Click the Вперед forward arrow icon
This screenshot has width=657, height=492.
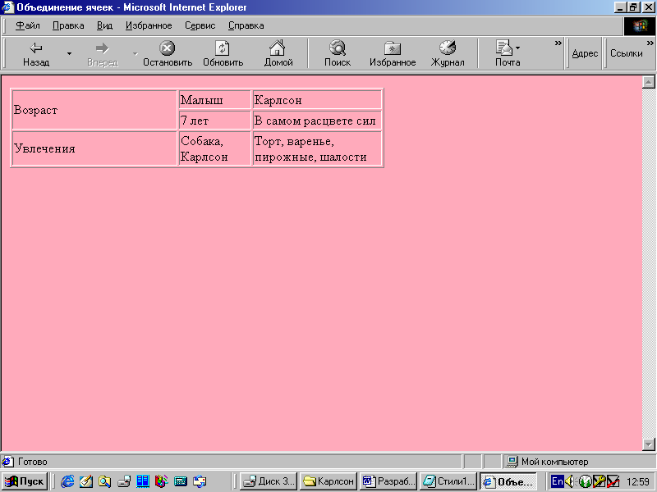tap(102, 48)
